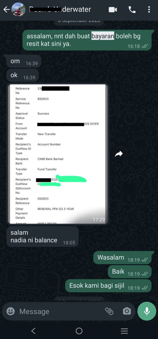Viewport: 158px width, 339px height.
Task: Open the bank transfer receipt image
Action: tap(58, 154)
